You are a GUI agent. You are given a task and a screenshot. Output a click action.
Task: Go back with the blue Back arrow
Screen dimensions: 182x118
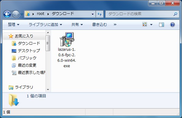(x=7, y=14)
